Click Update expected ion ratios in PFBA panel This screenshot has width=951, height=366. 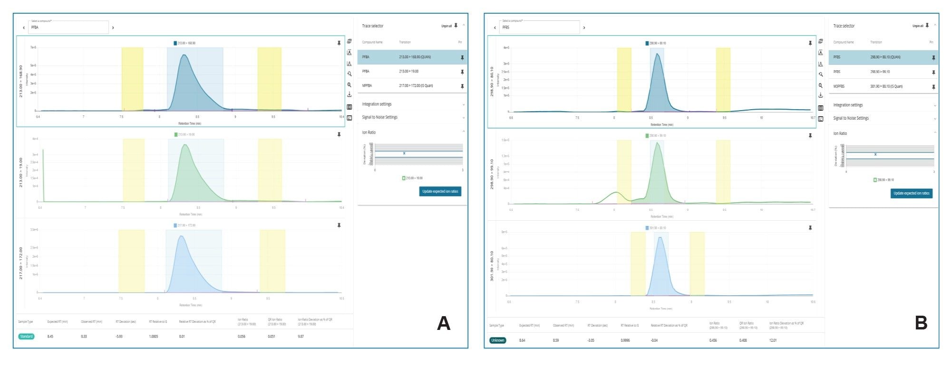coord(440,191)
